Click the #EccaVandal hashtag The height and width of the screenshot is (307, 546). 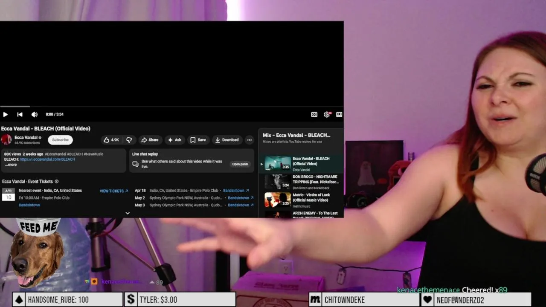[x=55, y=154]
